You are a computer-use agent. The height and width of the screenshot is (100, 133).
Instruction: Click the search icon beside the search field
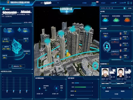124,8
